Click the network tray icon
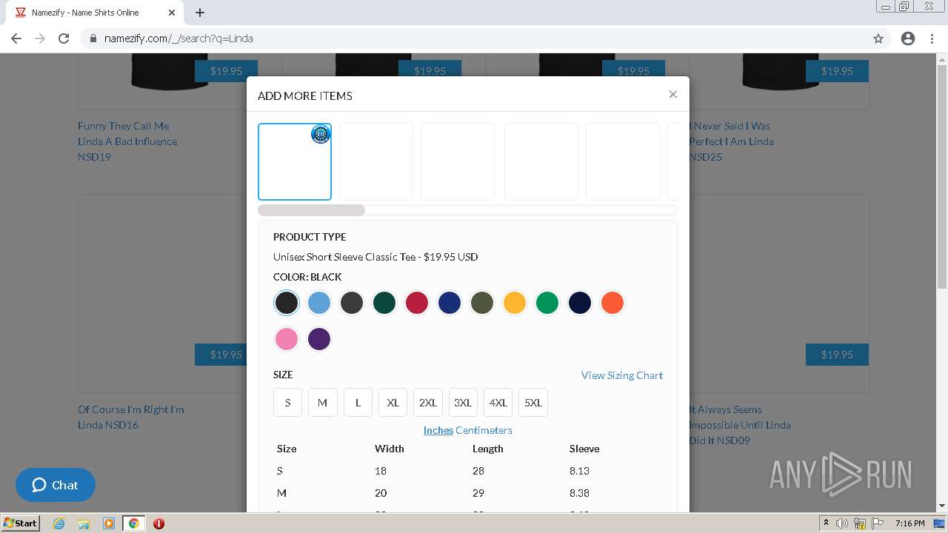This screenshot has width=948, height=533. [860, 523]
